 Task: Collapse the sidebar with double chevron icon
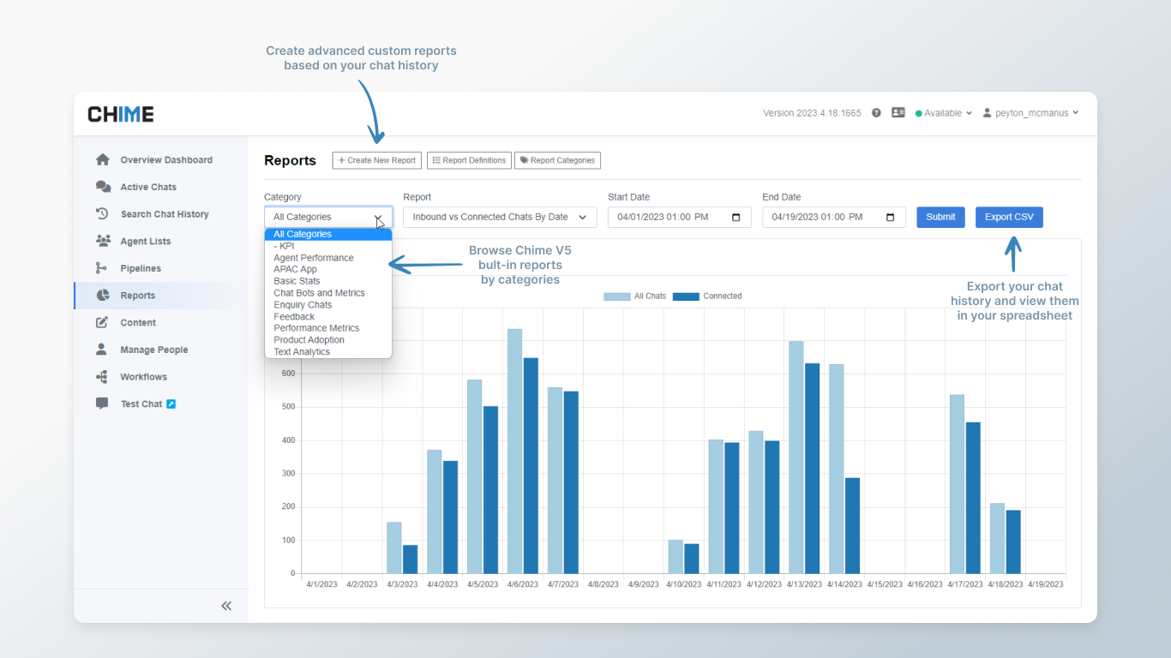tap(226, 606)
